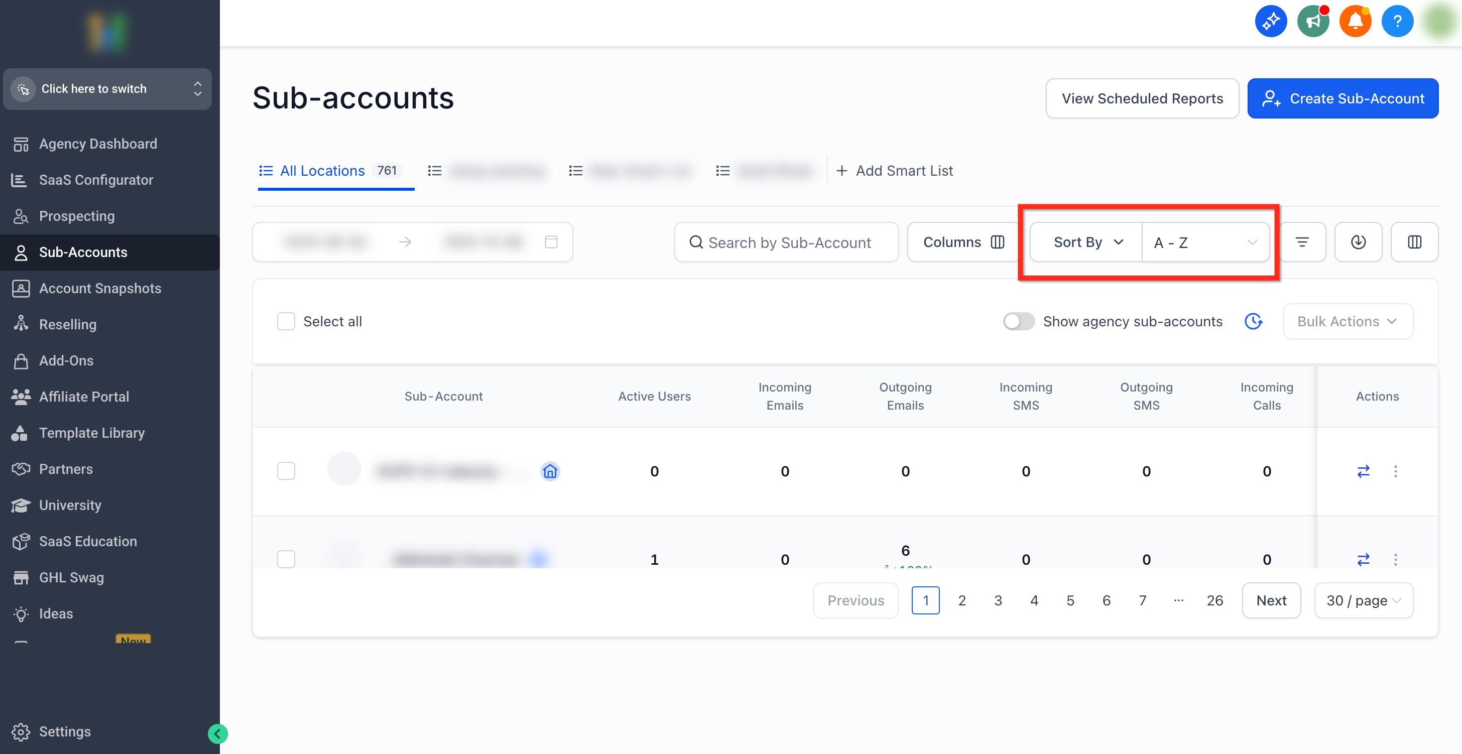Open the filter lines icon

click(1302, 242)
